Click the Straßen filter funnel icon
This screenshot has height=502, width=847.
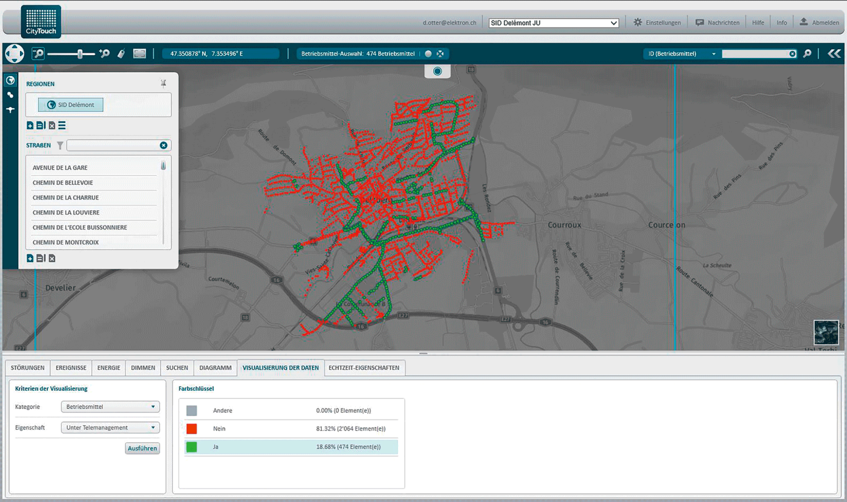coord(60,146)
